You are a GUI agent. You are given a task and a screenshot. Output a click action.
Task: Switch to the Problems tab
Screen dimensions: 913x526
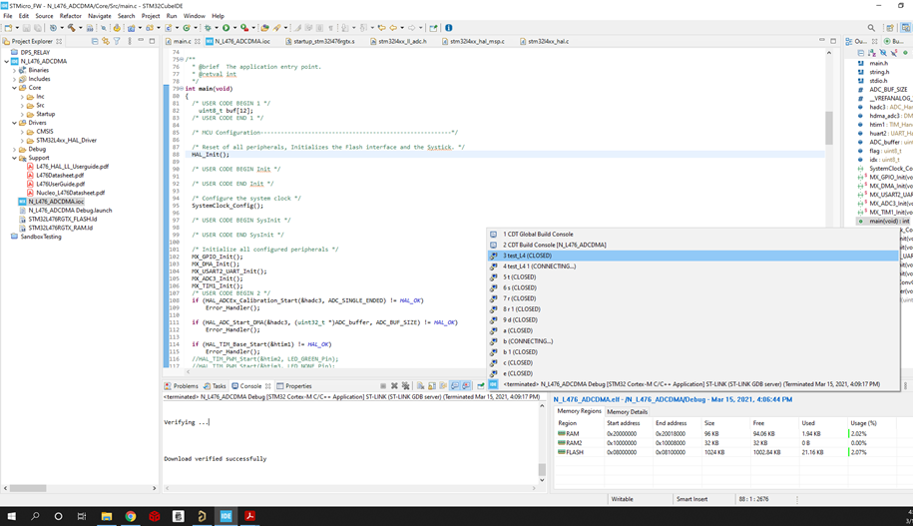[x=181, y=386]
